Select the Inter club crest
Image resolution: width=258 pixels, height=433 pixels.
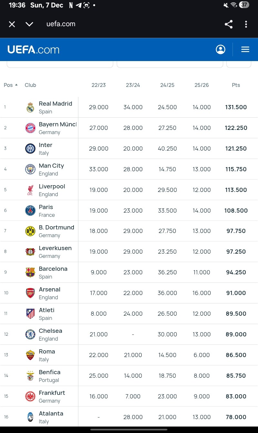[x=30, y=149]
